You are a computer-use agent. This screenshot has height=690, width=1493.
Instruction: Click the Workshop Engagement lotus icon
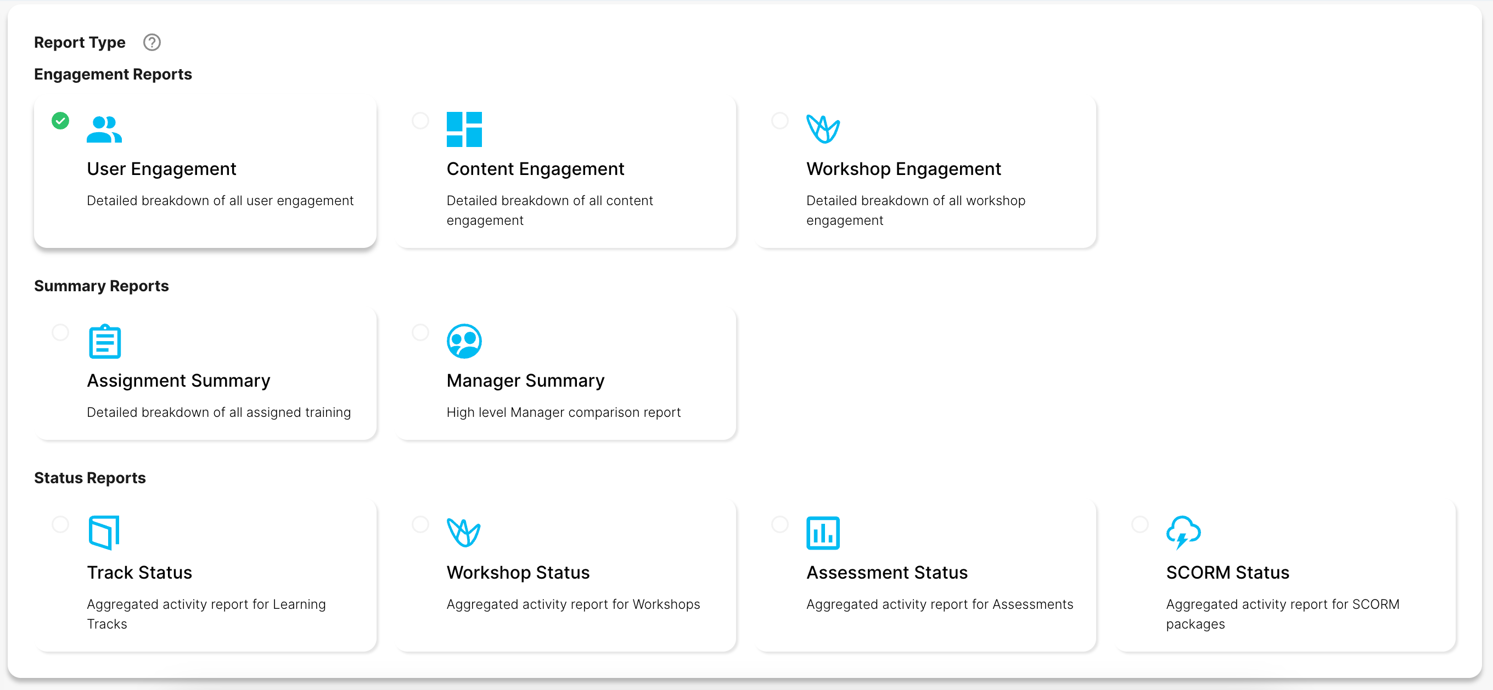click(823, 129)
